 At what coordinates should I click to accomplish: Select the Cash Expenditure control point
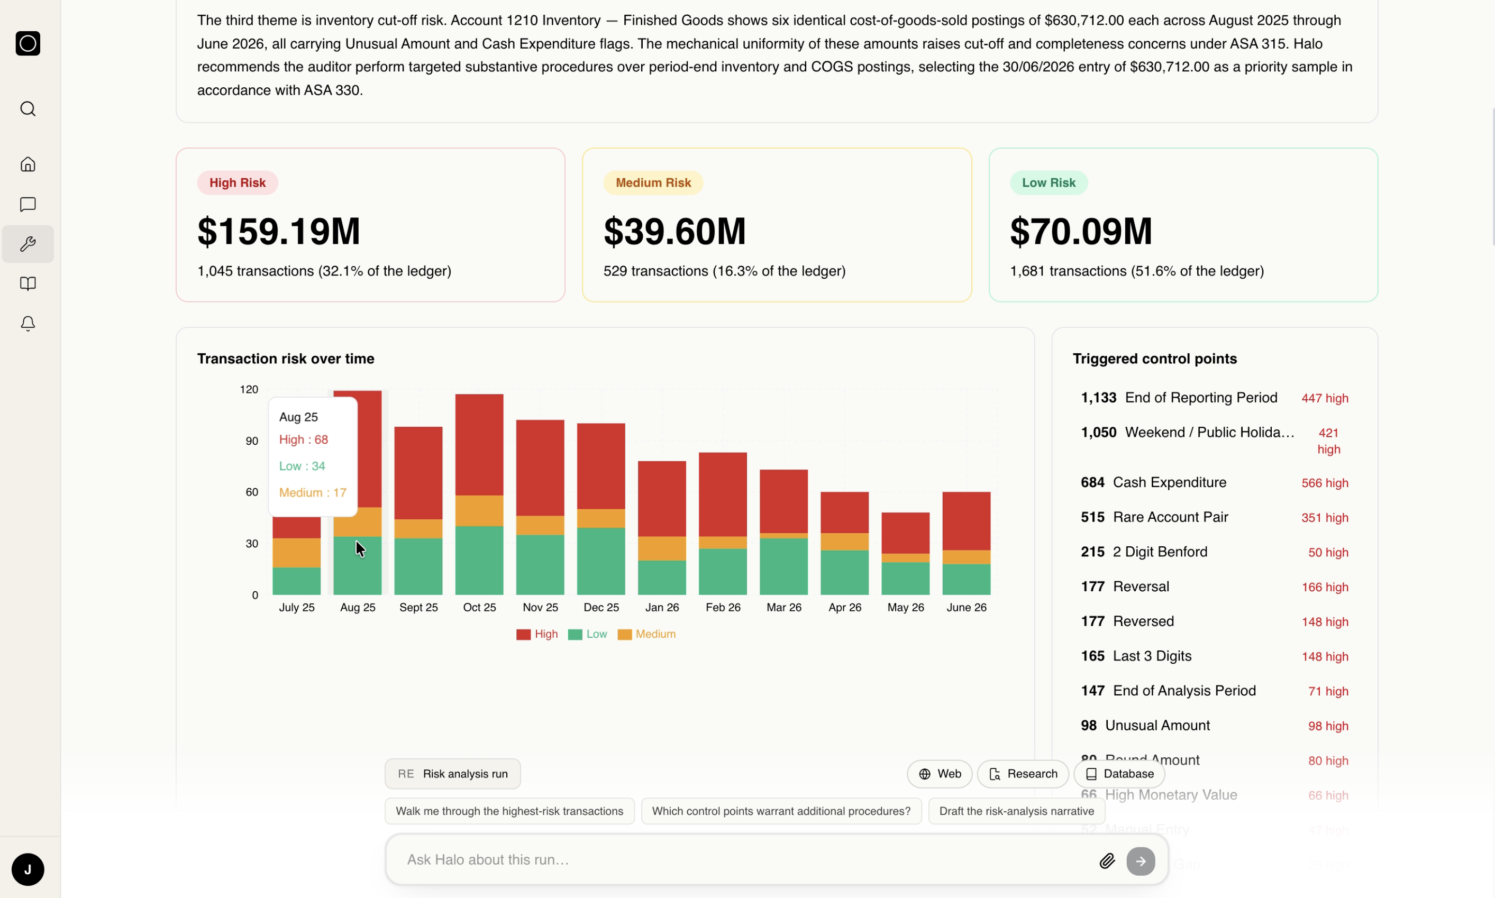1214,483
